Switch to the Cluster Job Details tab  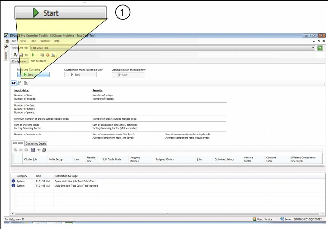click(x=36, y=143)
